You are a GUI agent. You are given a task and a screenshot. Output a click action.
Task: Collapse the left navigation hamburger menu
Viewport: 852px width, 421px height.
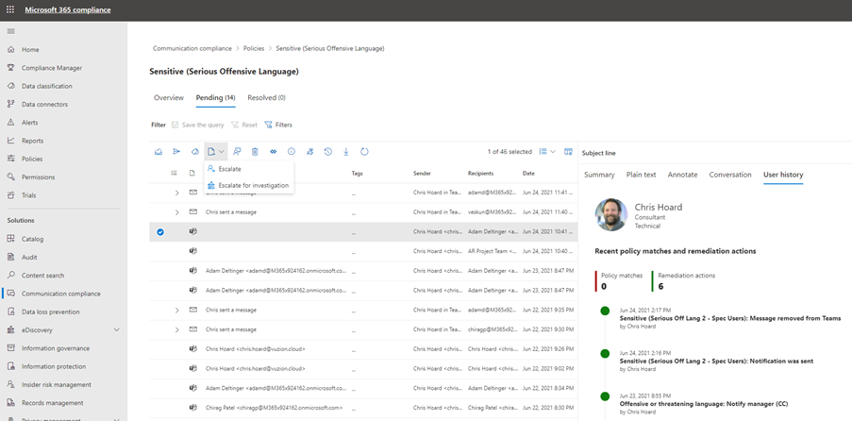tap(11, 31)
